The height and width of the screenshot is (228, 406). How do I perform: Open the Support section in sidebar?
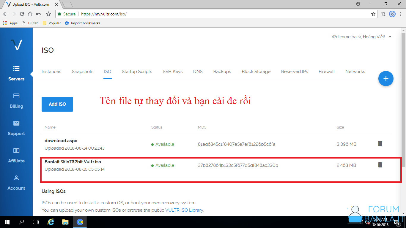(x=16, y=128)
